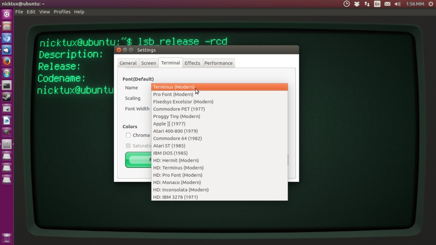
Task: Launch Chromium browser from the dock
Action: coord(7,38)
